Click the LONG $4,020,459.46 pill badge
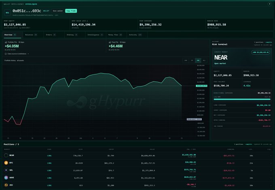 [x=260, y=52]
